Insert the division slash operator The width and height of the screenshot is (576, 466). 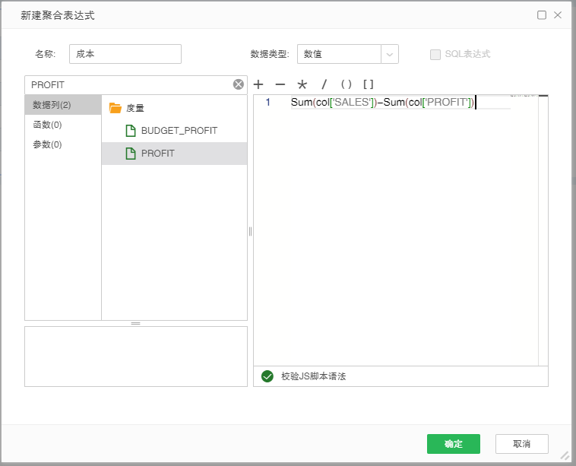click(324, 84)
